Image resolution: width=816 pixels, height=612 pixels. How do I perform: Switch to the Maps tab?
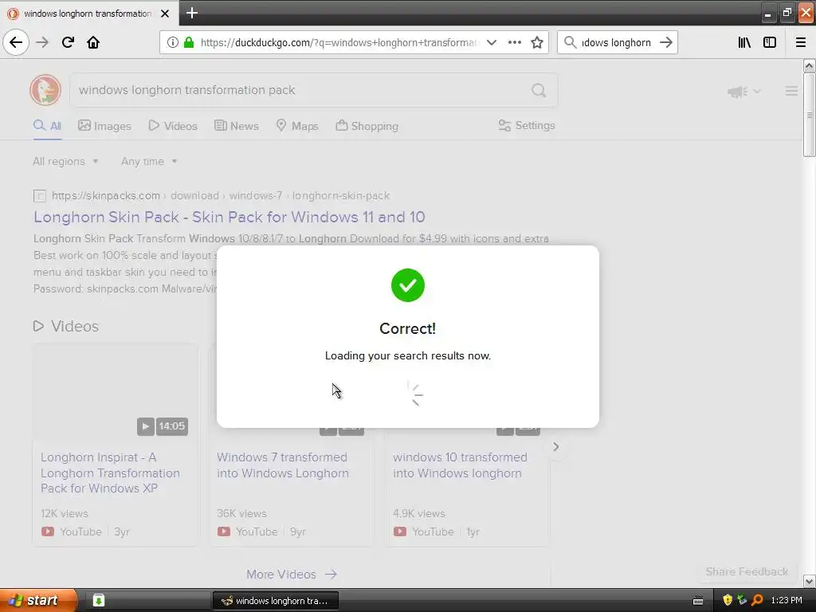[297, 125]
